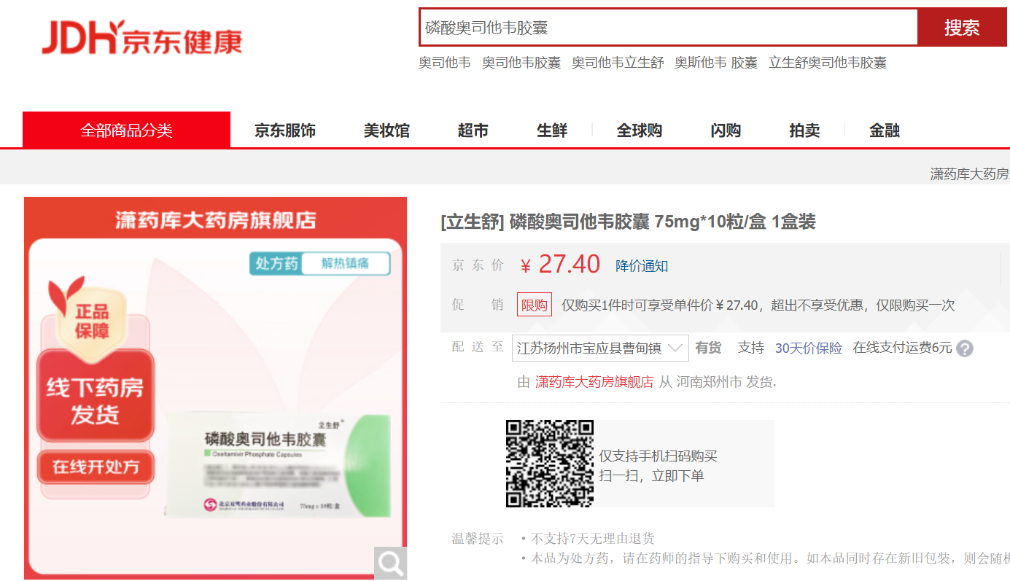The height and width of the screenshot is (581, 1010).
Task: Go to 生鲜 in navigation bar
Action: [552, 130]
